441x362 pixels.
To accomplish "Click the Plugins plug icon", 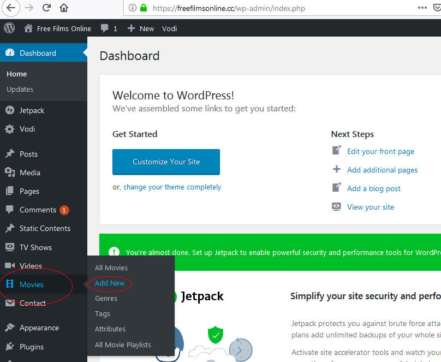I will pyautogui.click(x=10, y=346).
